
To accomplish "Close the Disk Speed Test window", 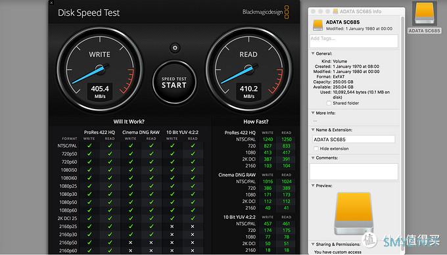I will tap(51, 3).
